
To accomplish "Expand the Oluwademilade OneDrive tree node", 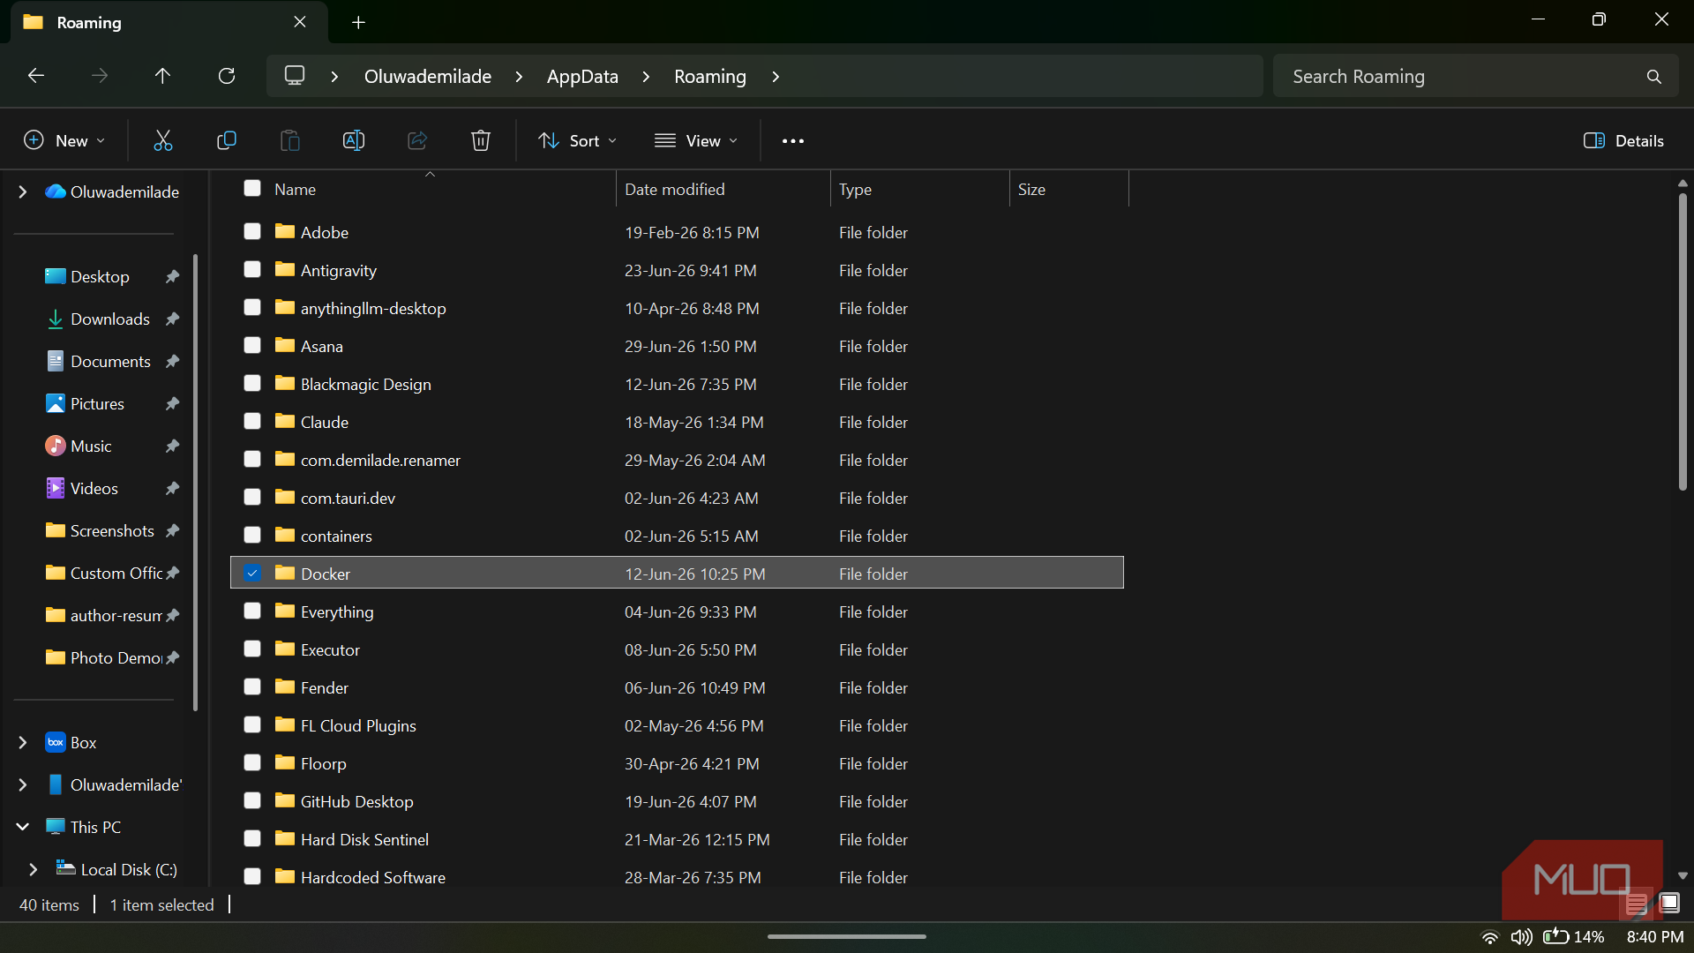I will point(22,191).
